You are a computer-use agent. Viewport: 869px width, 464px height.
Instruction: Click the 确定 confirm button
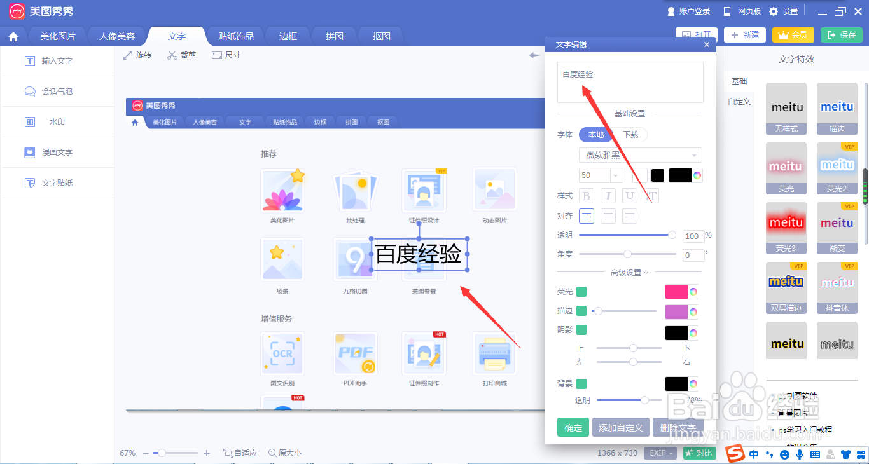pyautogui.click(x=573, y=428)
